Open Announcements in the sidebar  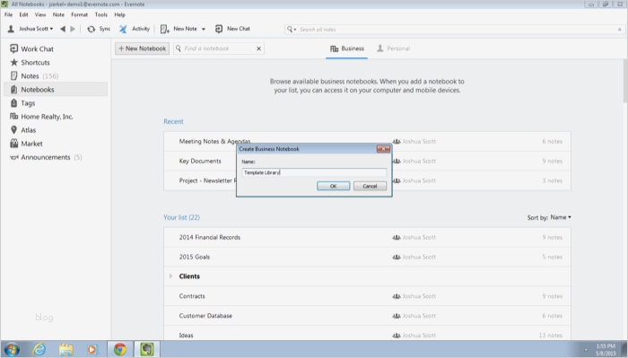click(x=46, y=157)
